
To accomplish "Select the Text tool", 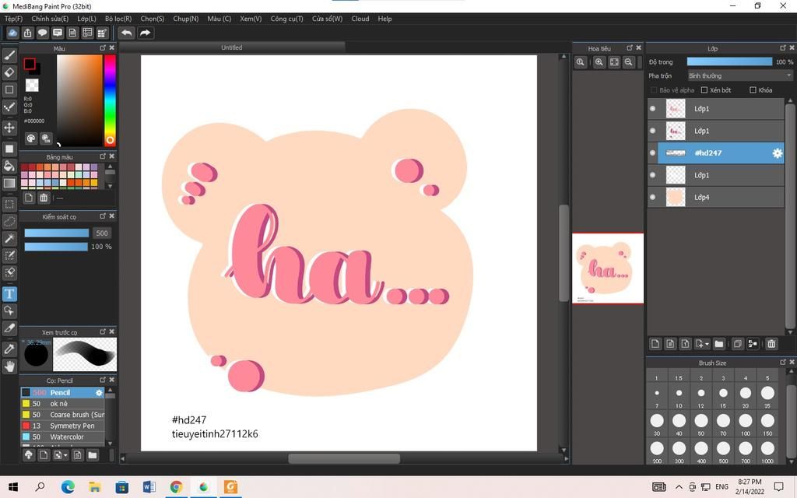I will [9, 293].
